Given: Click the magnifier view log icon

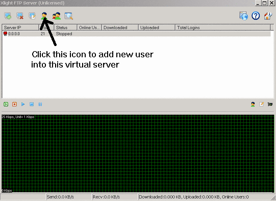Looking at the screenshot, I should coord(68,16).
